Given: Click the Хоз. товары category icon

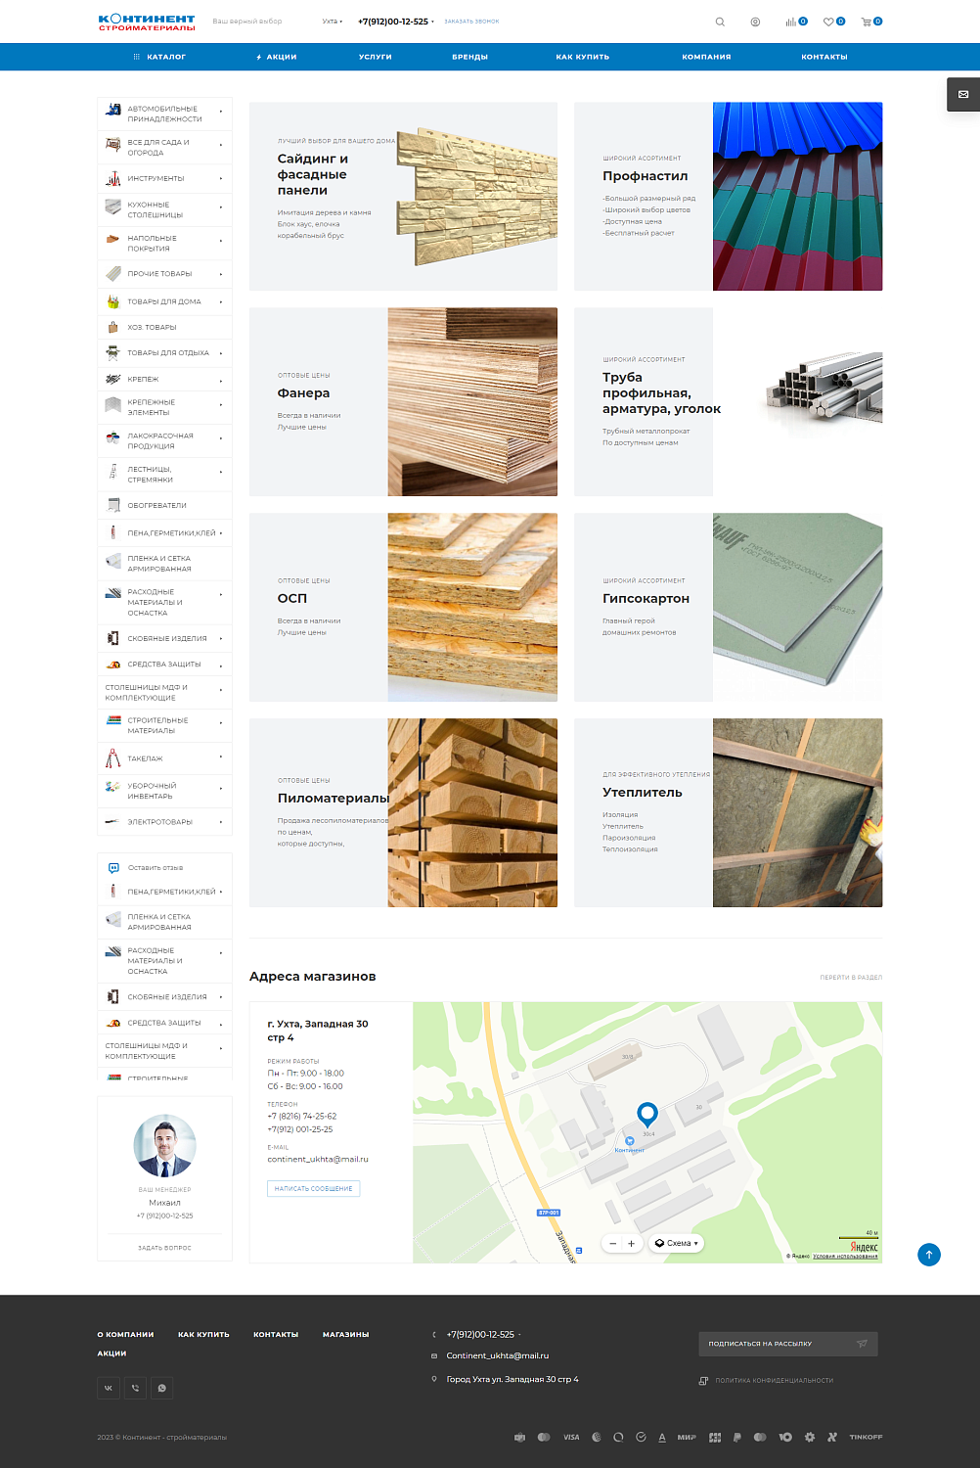Looking at the screenshot, I should [x=113, y=327].
